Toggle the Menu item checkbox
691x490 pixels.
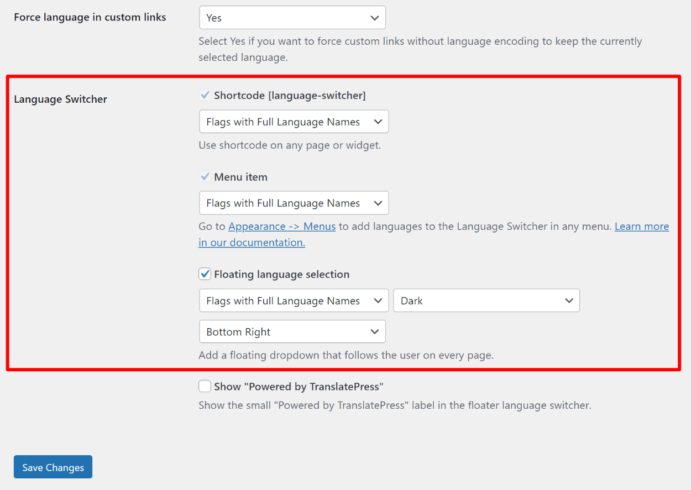[x=205, y=177]
